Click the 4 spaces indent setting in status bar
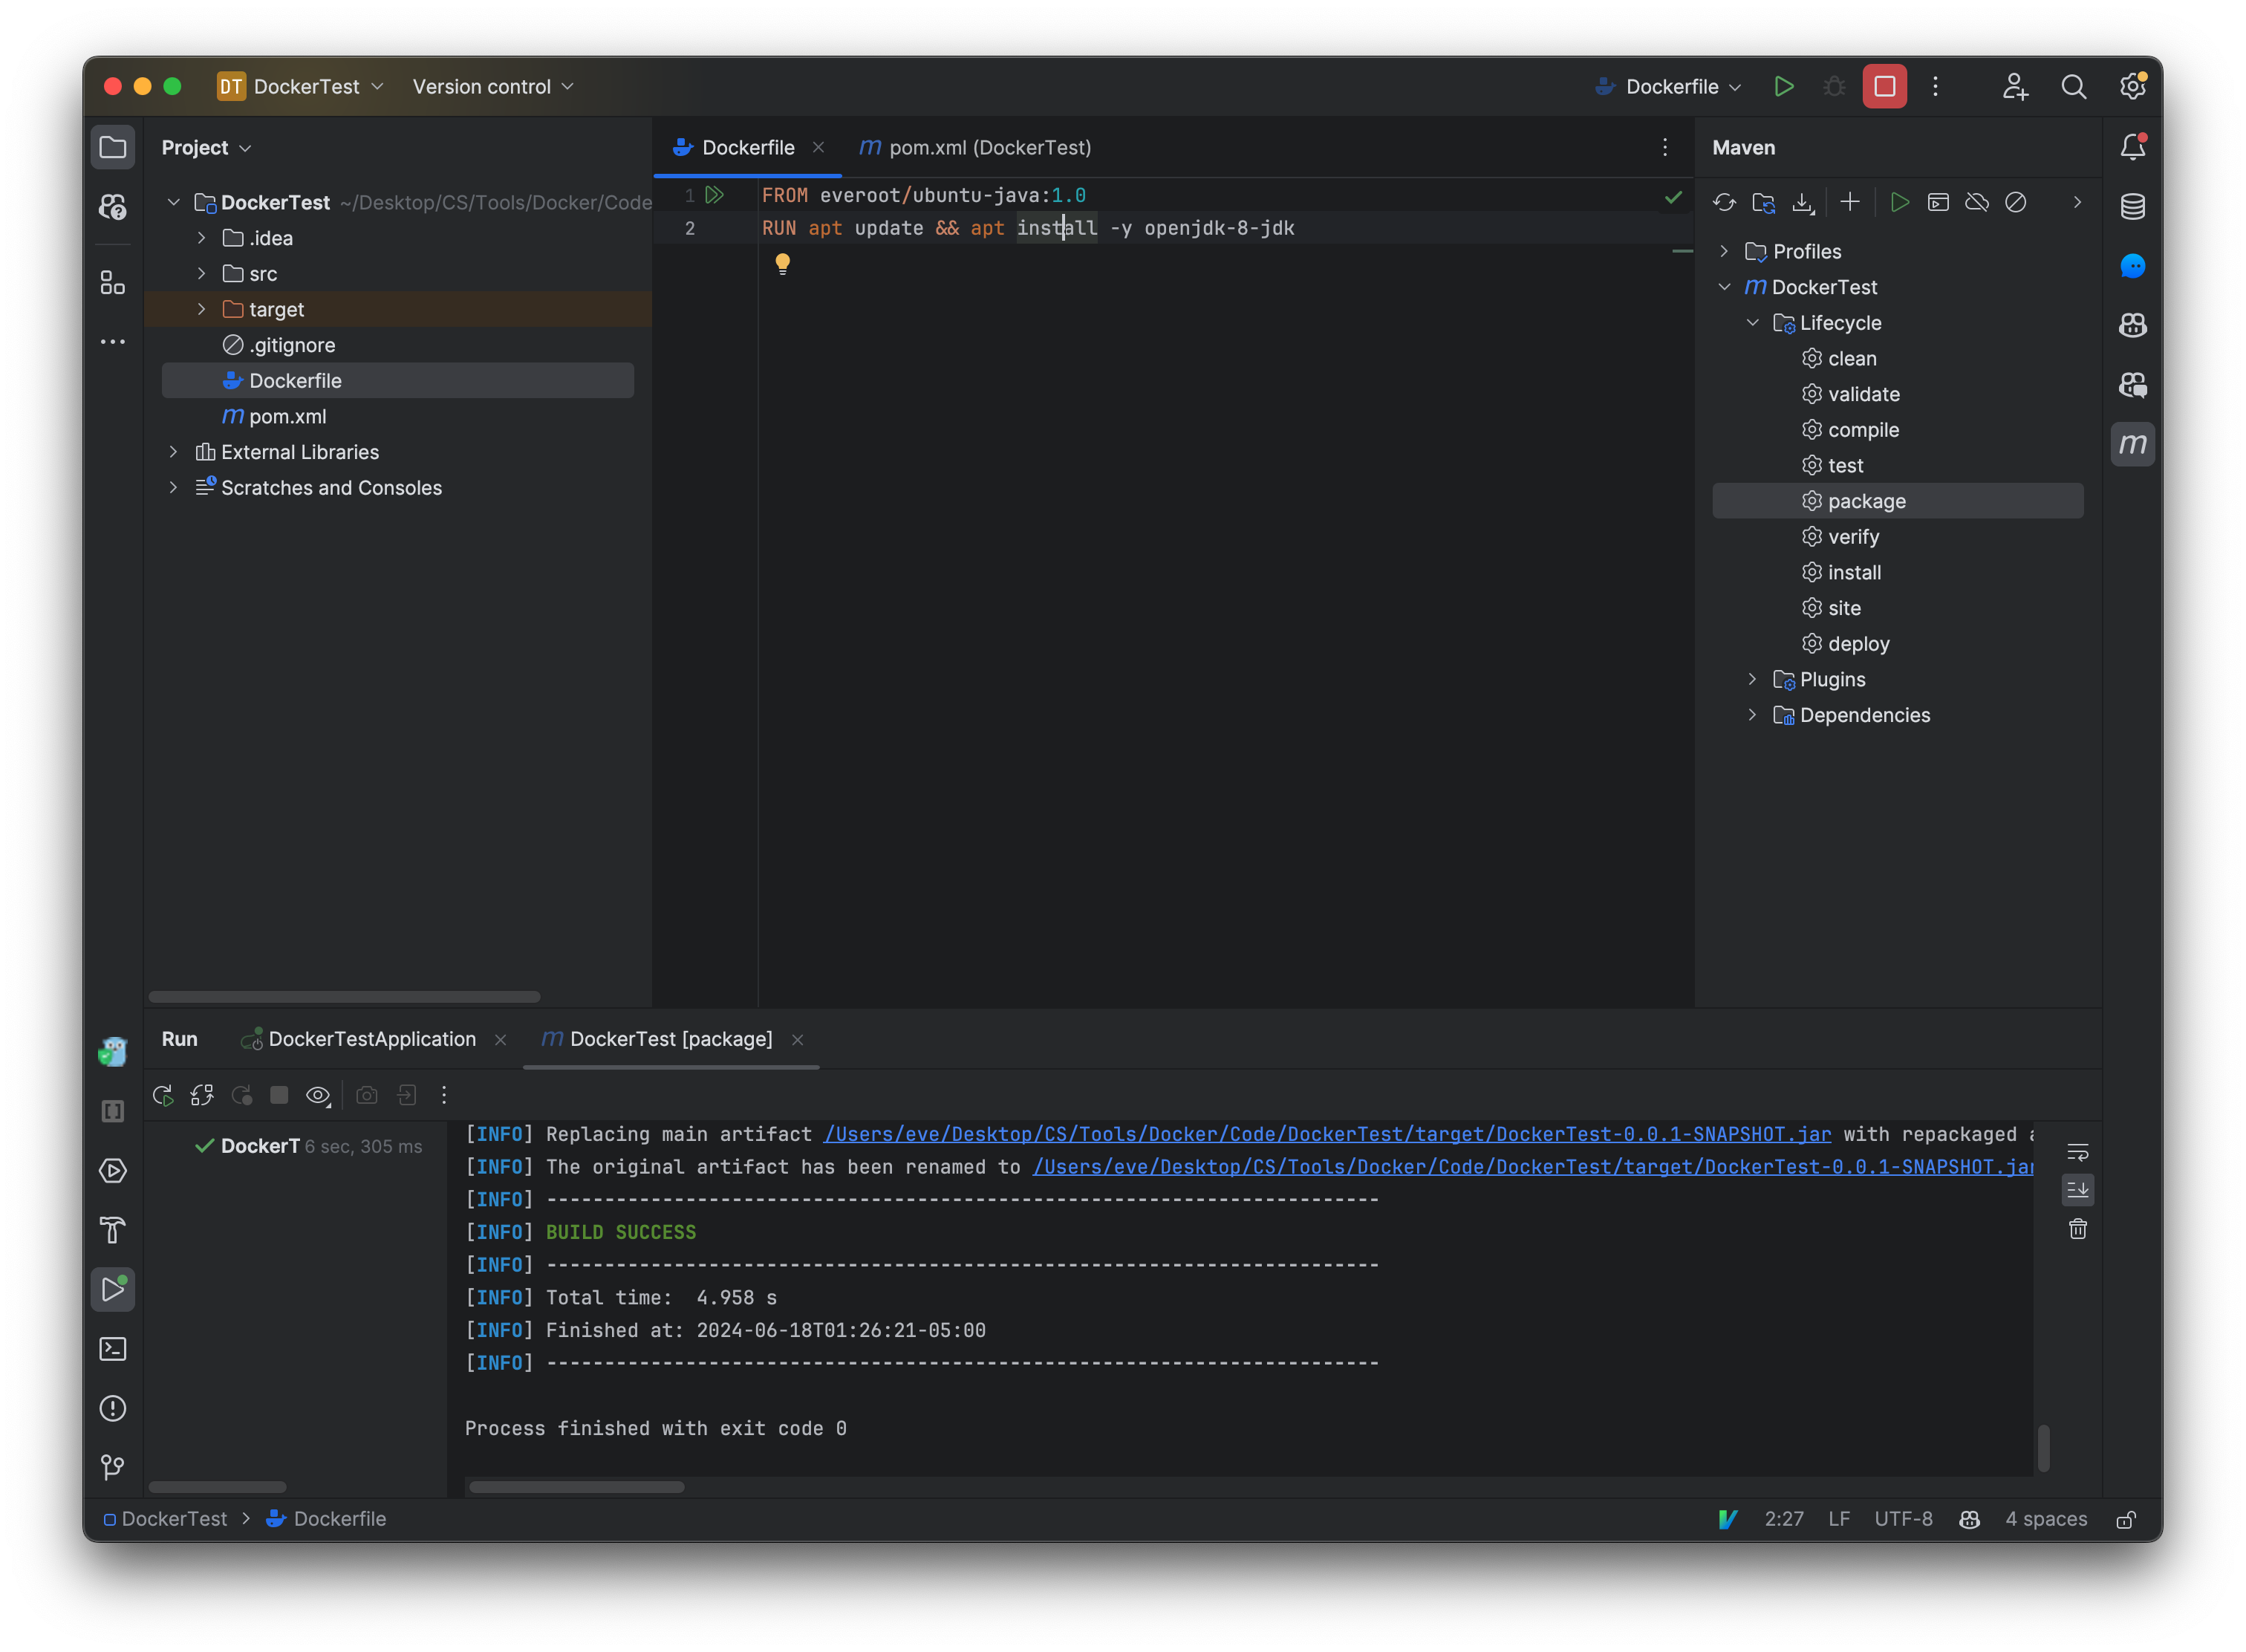This screenshot has width=2246, height=1652. [x=2045, y=1519]
